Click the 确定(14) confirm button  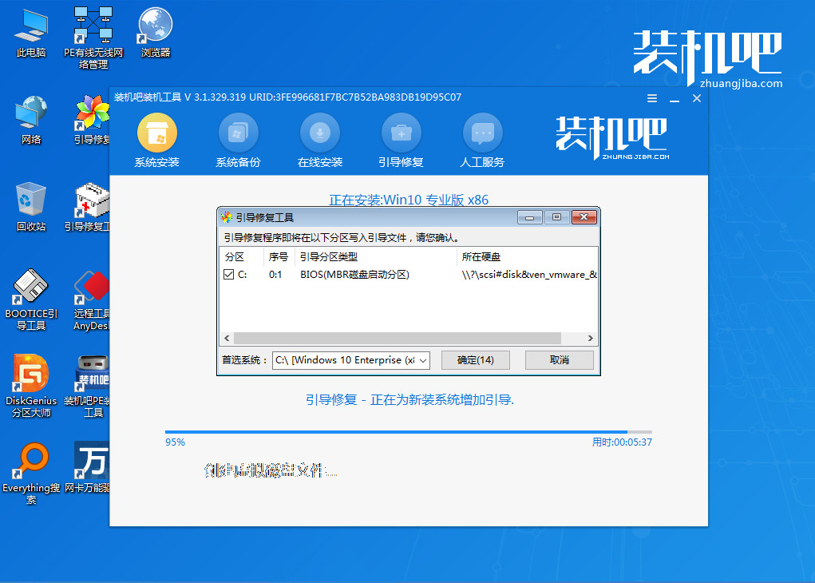pyautogui.click(x=476, y=360)
